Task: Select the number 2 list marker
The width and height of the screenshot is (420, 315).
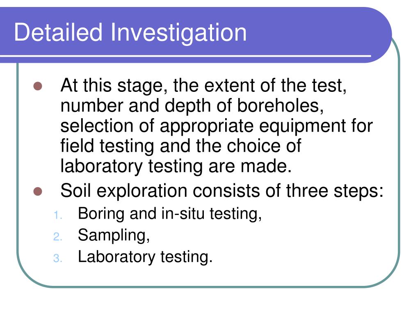Action: tap(57, 237)
